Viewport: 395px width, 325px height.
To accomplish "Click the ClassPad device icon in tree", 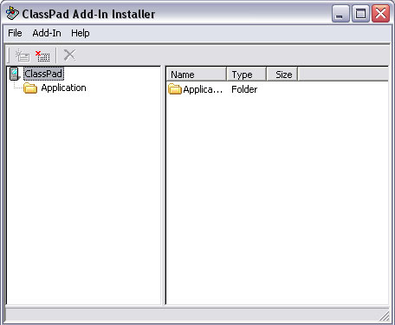I will pyautogui.click(x=15, y=74).
